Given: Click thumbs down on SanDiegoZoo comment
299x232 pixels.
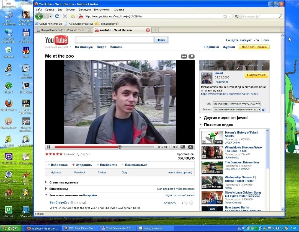Looking at the screenshot, I should [186, 203].
